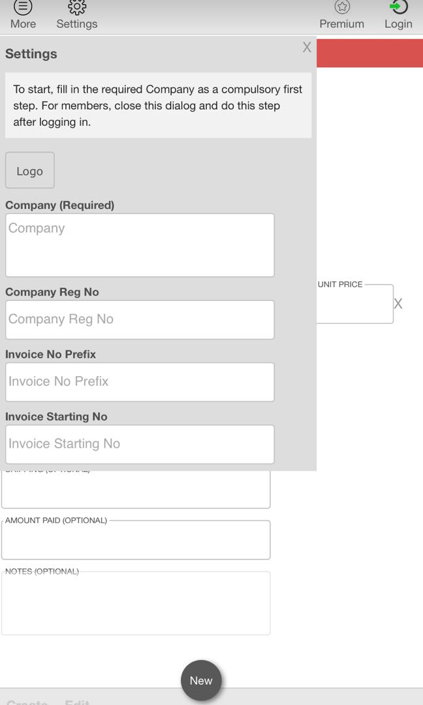Open Premium via the star icon

point(341,8)
